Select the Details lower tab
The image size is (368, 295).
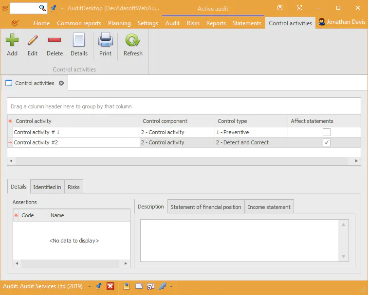[19, 187]
